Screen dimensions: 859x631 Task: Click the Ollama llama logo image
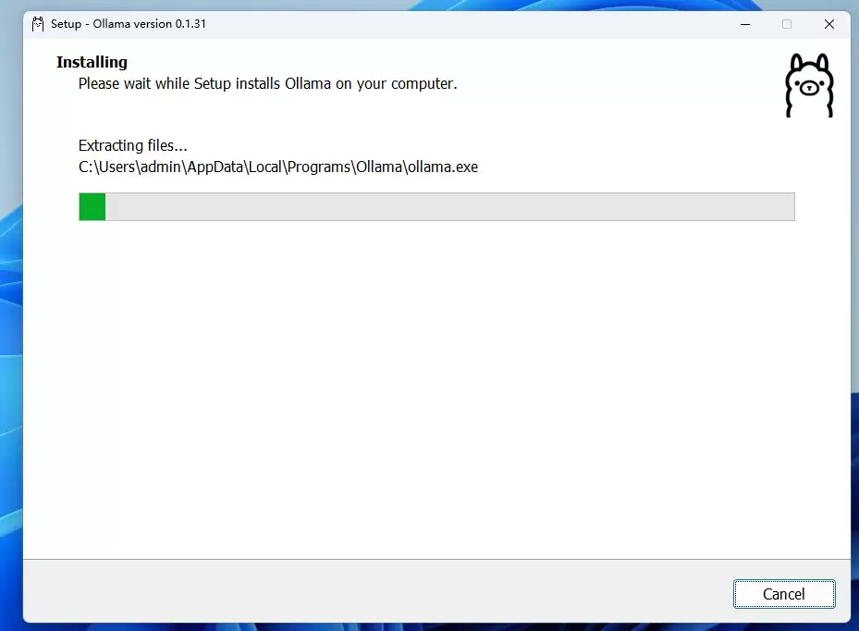click(x=809, y=85)
